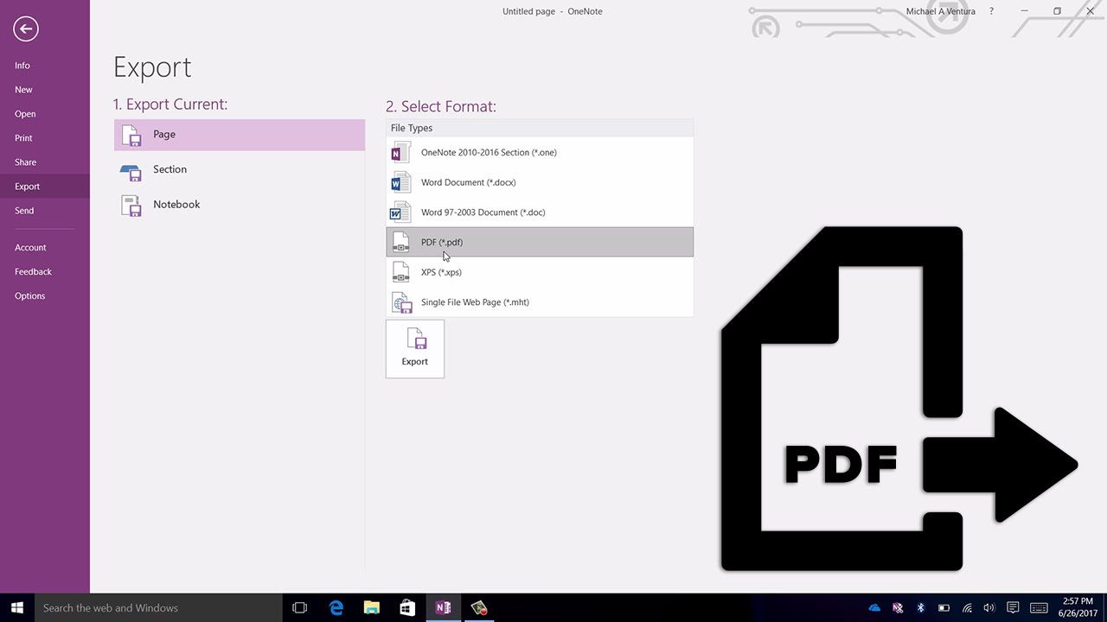This screenshot has height=622, width=1107.
Task: Launch Microsoft Edge from the taskbar
Action: coord(336,608)
